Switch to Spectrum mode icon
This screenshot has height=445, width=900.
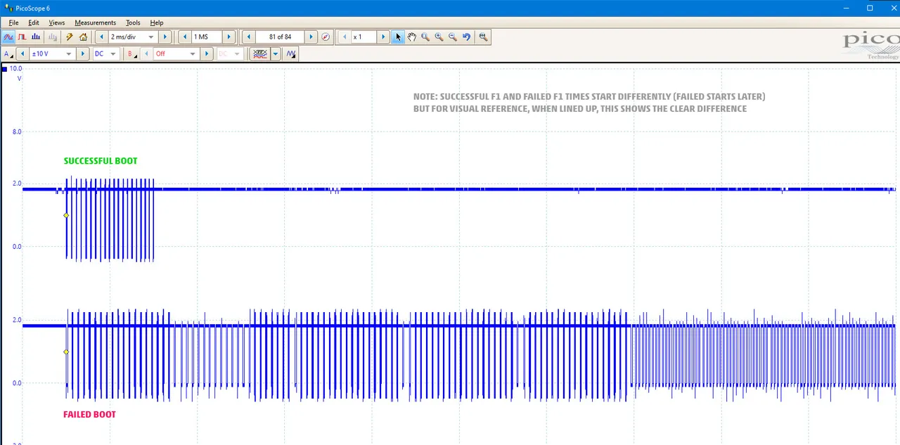pyautogui.click(x=35, y=37)
